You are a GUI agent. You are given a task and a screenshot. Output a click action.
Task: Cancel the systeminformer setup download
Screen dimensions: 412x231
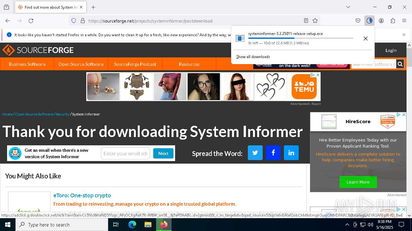(366, 38)
